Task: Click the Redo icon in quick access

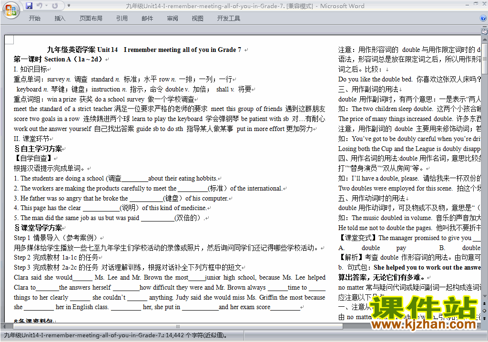Action: point(55,6)
